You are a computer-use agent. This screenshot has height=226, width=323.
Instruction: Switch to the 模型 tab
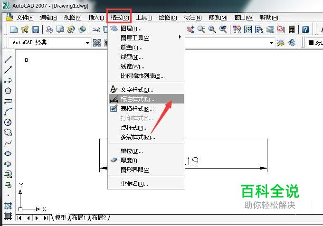(61, 217)
